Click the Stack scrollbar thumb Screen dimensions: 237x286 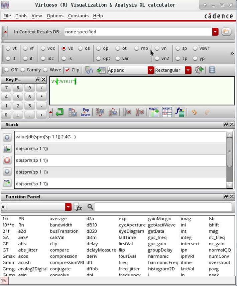pyautogui.click(x=229, y=152)
